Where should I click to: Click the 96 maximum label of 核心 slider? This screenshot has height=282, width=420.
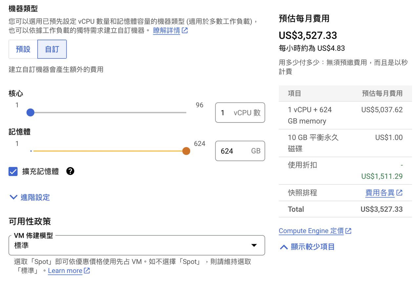tap(199, 105)
